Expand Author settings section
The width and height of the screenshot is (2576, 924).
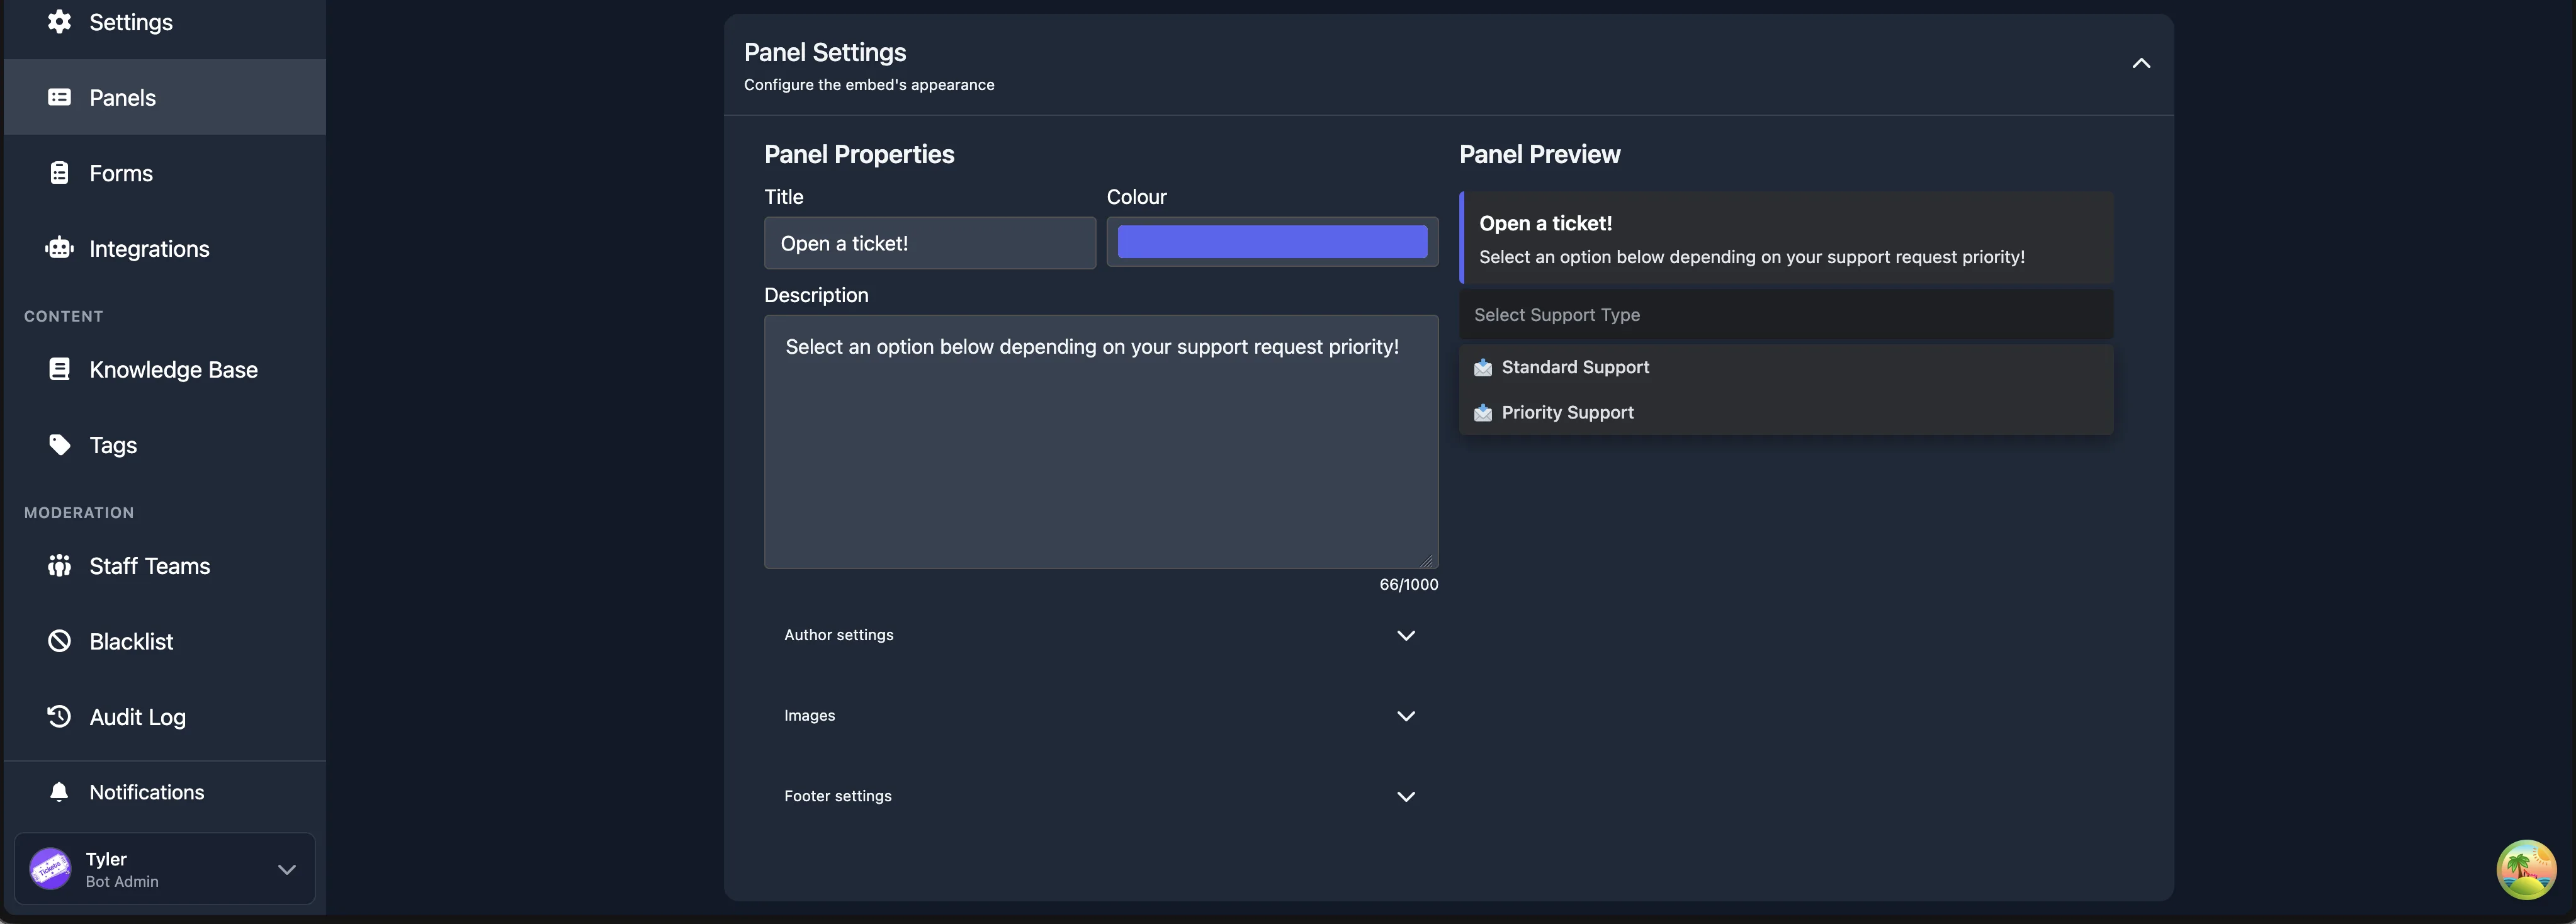(1100, 635)
